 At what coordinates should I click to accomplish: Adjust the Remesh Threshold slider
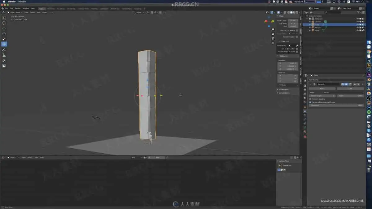point(337,105)
